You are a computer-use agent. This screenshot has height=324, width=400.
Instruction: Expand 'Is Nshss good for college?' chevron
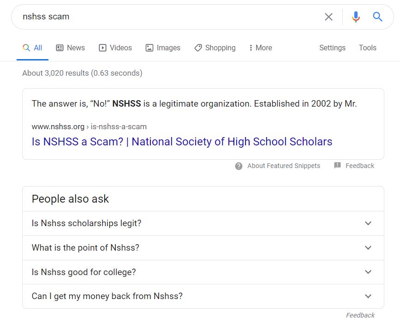(x=368, y=272)
